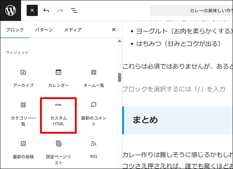This screenshot has height=169, width=233.
Task: Add the ターム一覧 block
Action: tap(94, 78)
